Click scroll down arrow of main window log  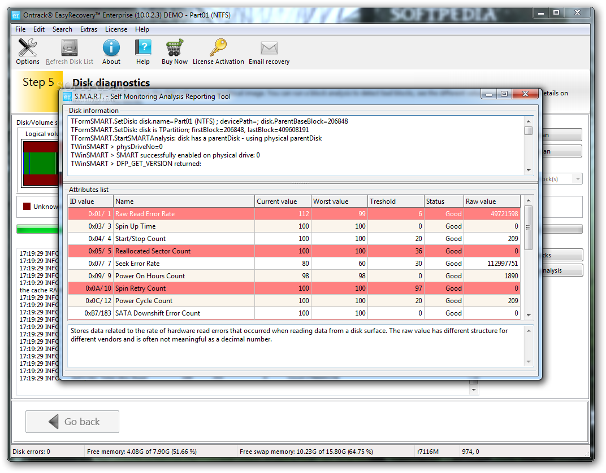click(x=474, y=390)
